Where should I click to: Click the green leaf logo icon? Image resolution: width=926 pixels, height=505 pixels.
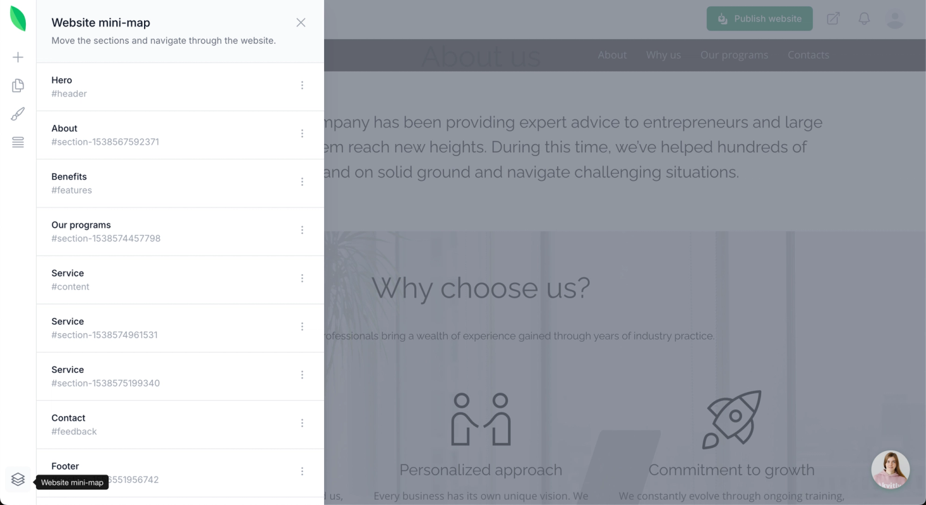[x=18, y=19]
